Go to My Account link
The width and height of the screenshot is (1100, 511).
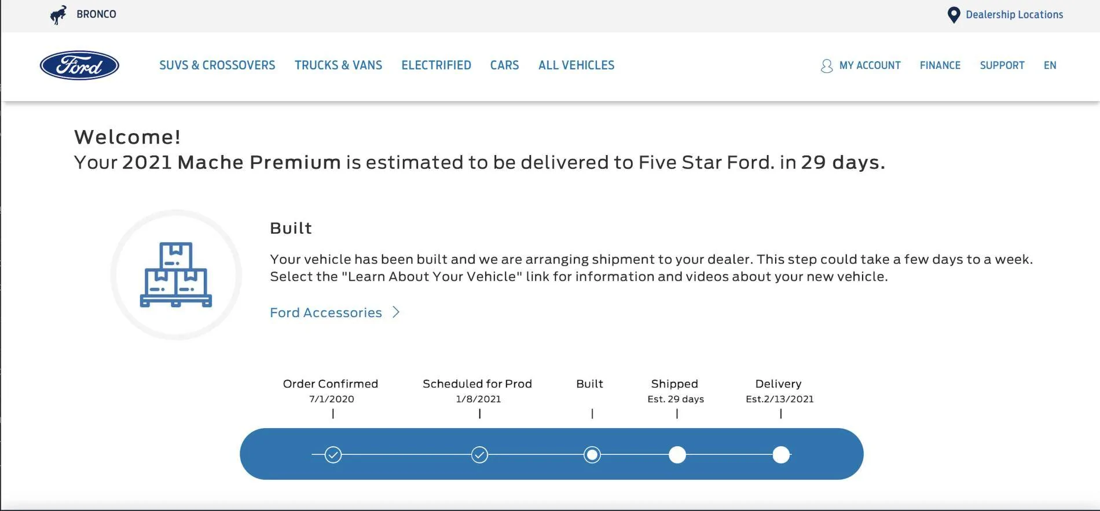(x=870, y=65)
